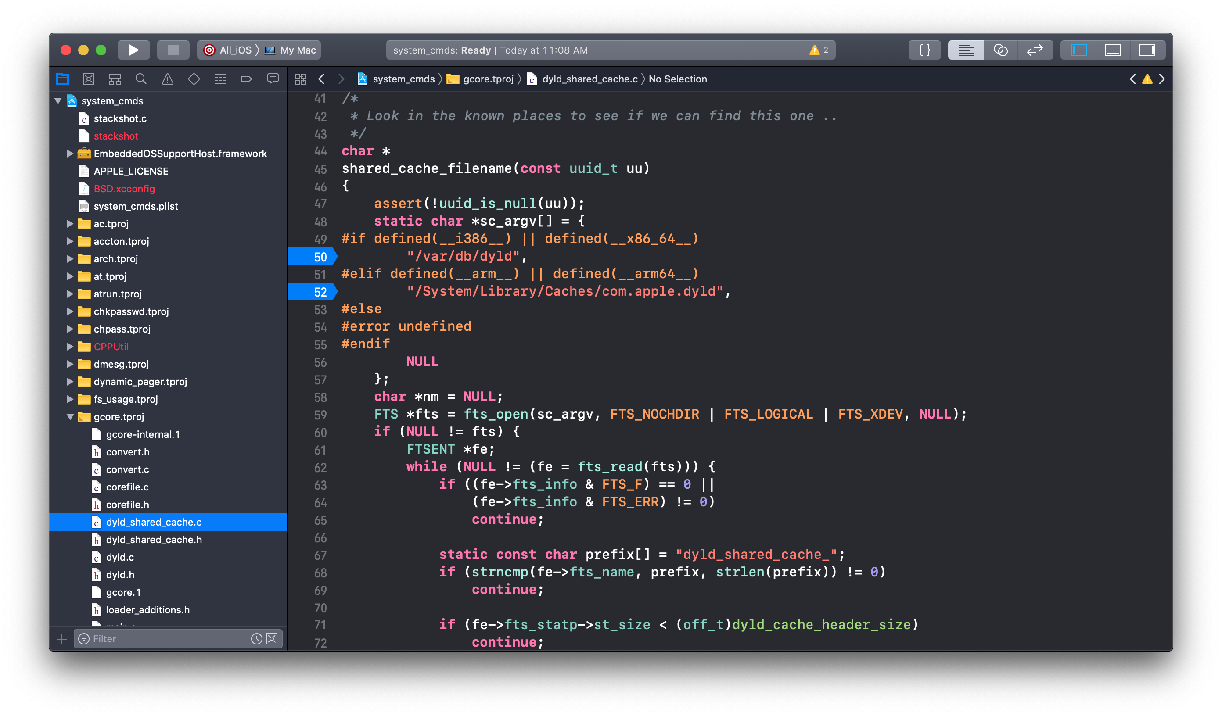The image size is (1222, 716).
Task: Open the Report navigator speech bubble icon
Action: click(273, 79)
